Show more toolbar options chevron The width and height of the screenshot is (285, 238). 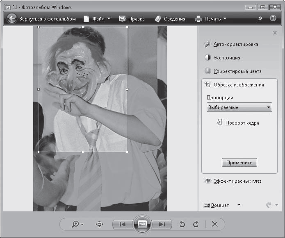pyautogui.click(x=260, y=18)
